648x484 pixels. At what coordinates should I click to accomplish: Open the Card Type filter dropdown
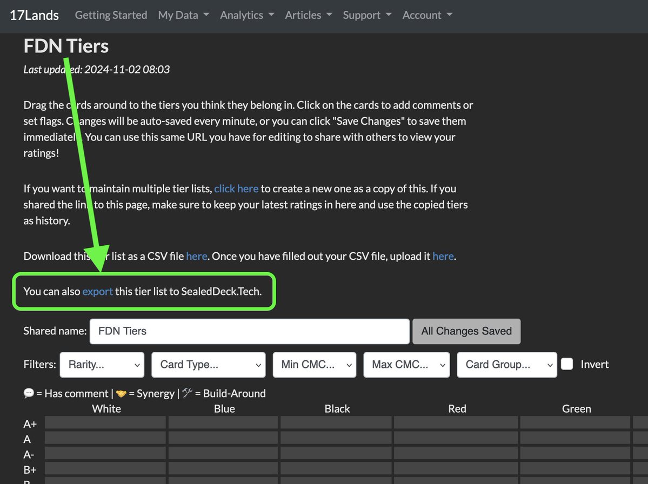pos(209,365)
